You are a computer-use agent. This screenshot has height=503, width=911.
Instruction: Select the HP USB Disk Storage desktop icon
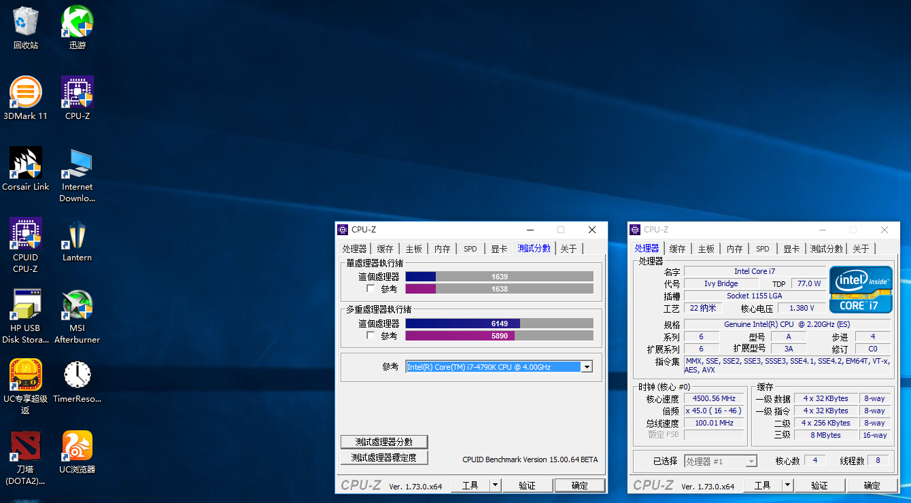(26, 316)
